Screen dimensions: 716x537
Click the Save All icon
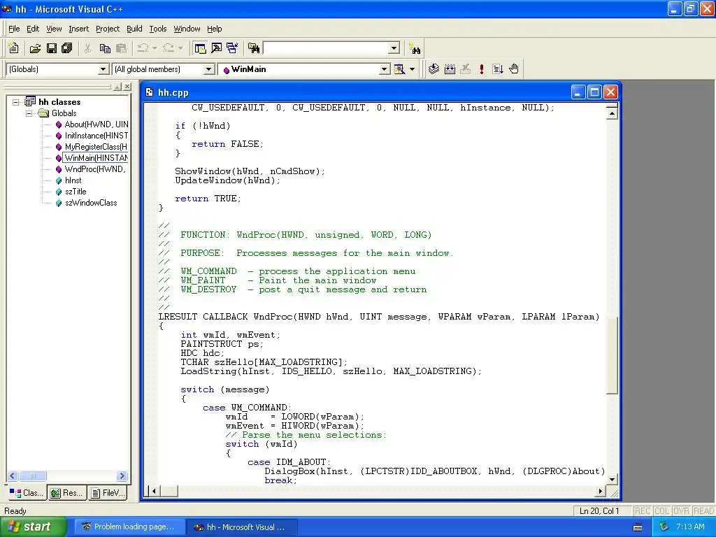click(67, 48)
